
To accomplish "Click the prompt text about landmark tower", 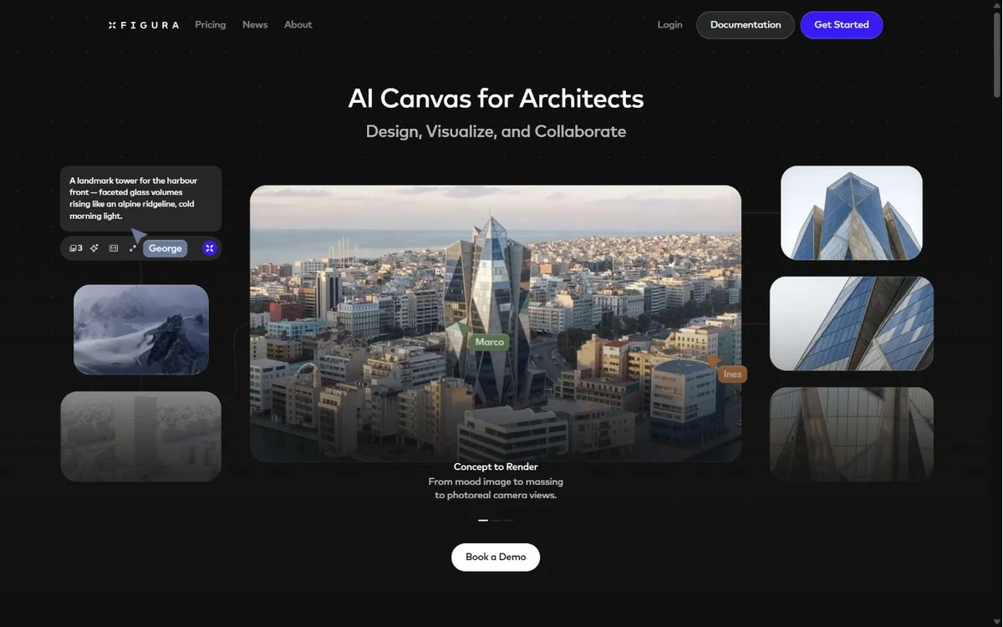I will tap(134, 198).
